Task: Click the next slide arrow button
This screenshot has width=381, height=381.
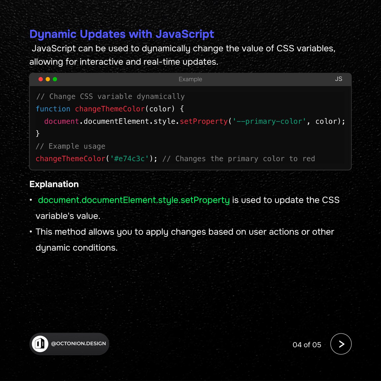Action: point(341,344)
